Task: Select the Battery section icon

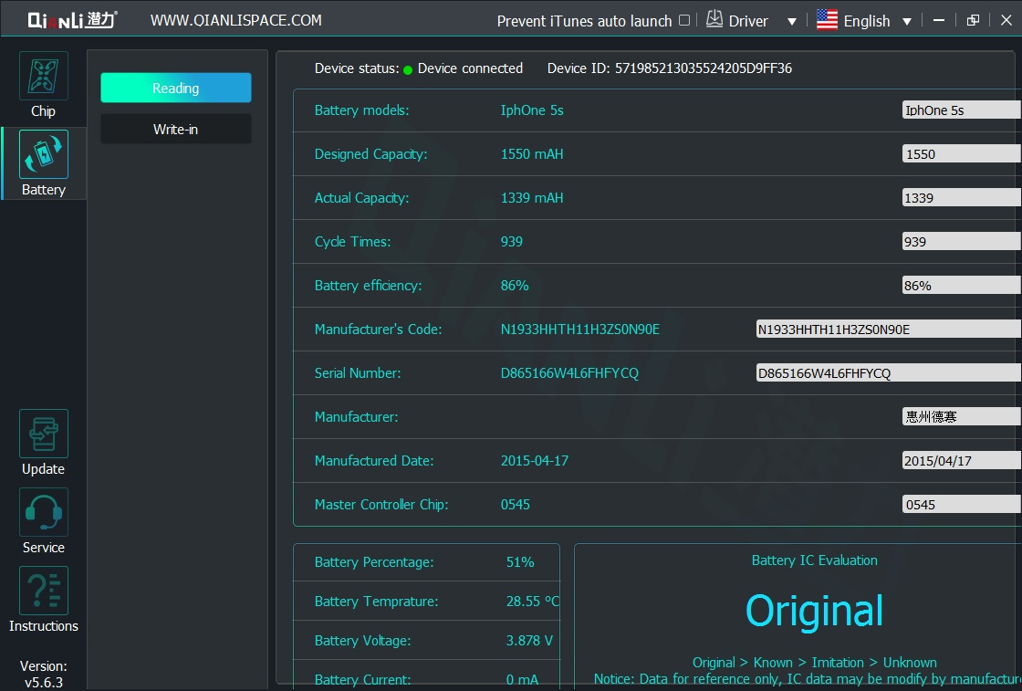Action: [x=44, y=154]
